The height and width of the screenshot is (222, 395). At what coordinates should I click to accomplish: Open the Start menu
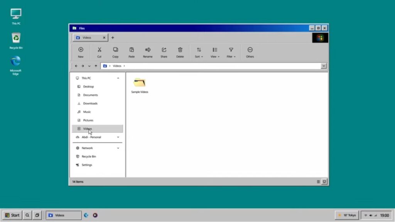13,215
